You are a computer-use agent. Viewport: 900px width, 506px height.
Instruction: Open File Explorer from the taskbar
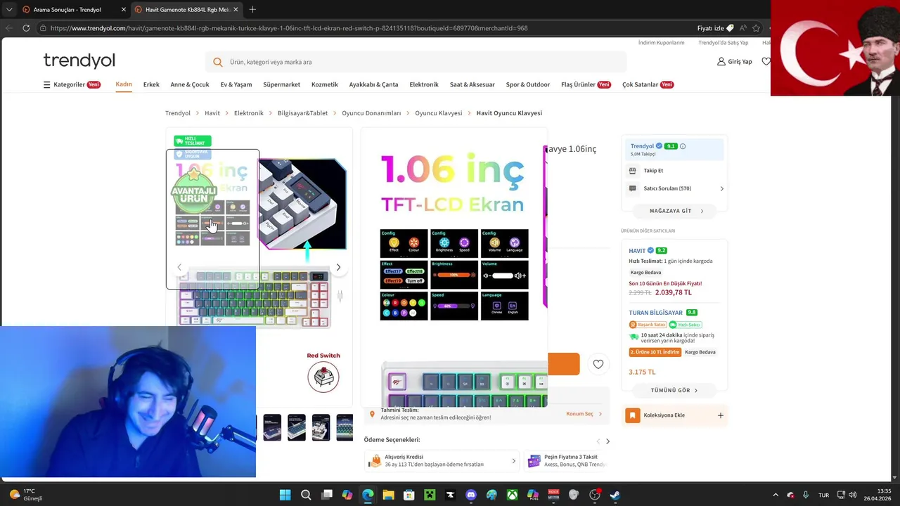coord(388,495)
